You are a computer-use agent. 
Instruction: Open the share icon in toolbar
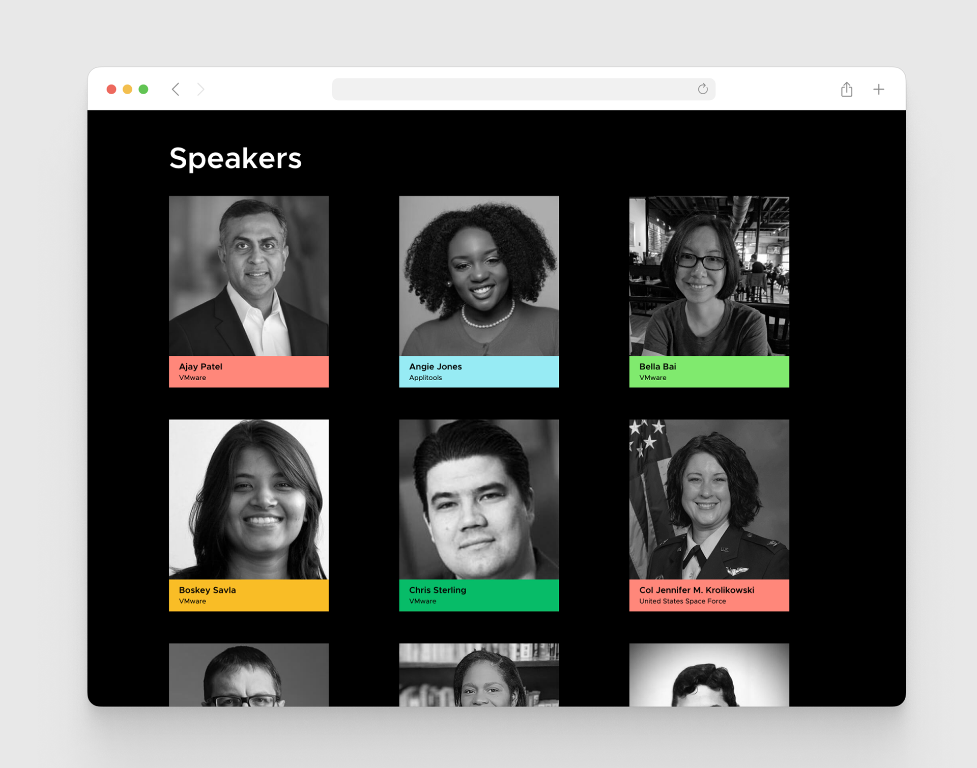(x=847, y=89)
